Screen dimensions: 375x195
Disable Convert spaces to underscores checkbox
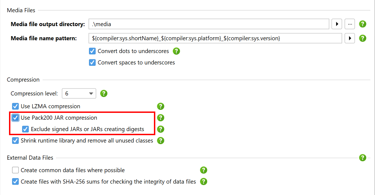tap(92, 63)
